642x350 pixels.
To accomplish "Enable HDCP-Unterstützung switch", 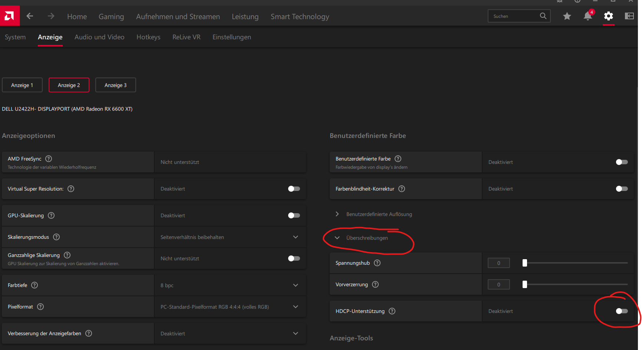I will pos(622,311).
